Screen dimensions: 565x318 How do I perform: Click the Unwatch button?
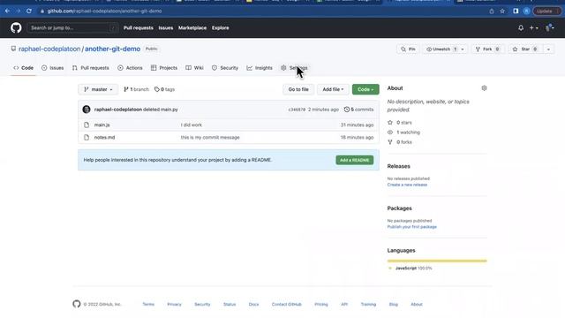(x=441, y=49)
